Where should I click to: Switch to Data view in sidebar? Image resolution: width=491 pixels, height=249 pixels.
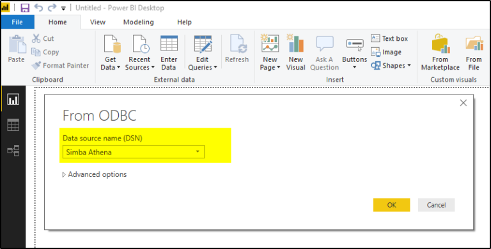coord(13,124)
